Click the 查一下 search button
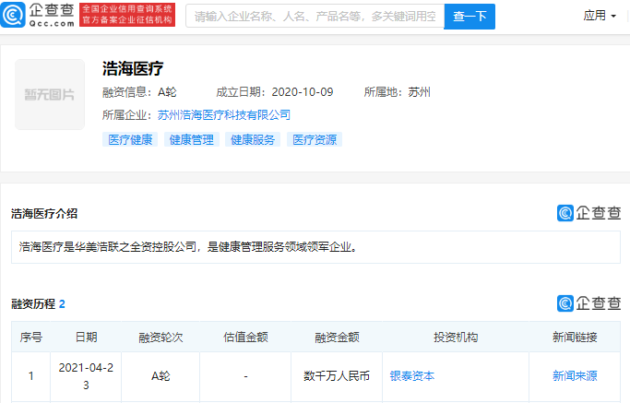 (470, 17)
